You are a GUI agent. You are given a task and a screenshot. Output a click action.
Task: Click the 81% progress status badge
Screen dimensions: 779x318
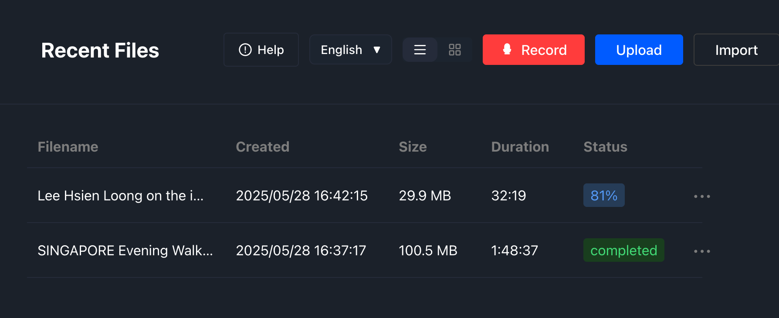(604, 195)
